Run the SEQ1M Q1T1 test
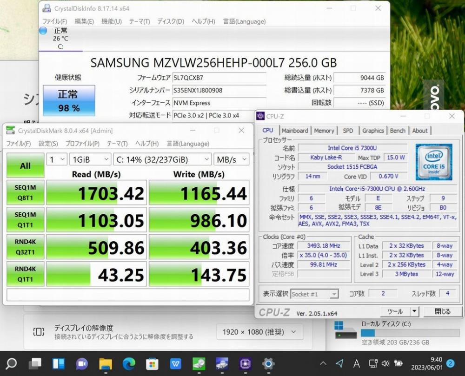 (x=25, y=219)
